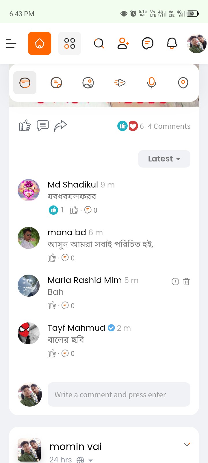
Task: Open the search icon
Action: click(99, 43)
